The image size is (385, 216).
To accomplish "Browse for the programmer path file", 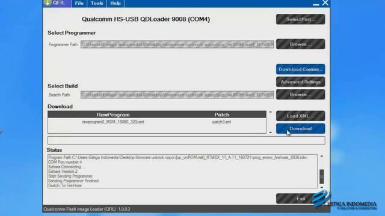I will coord(300,44).
